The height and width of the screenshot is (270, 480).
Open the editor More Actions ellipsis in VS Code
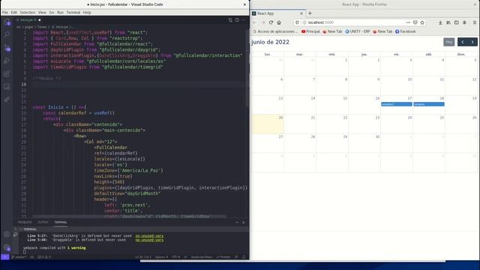pos(243,20)
